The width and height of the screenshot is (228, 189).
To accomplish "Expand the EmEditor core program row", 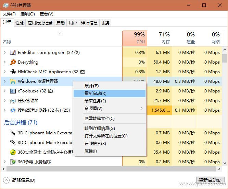I will 4,53.
